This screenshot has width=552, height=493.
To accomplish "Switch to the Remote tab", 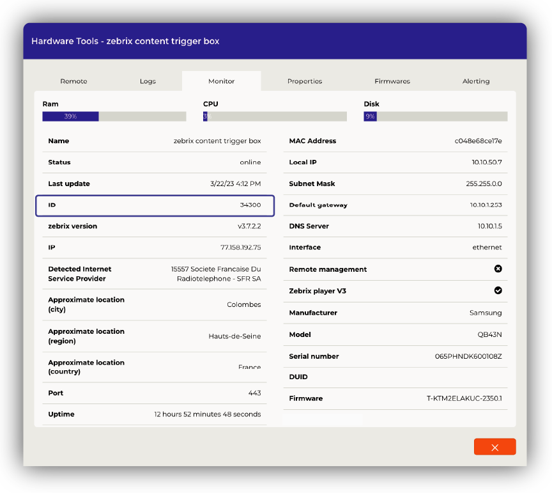I will point(73,81).
